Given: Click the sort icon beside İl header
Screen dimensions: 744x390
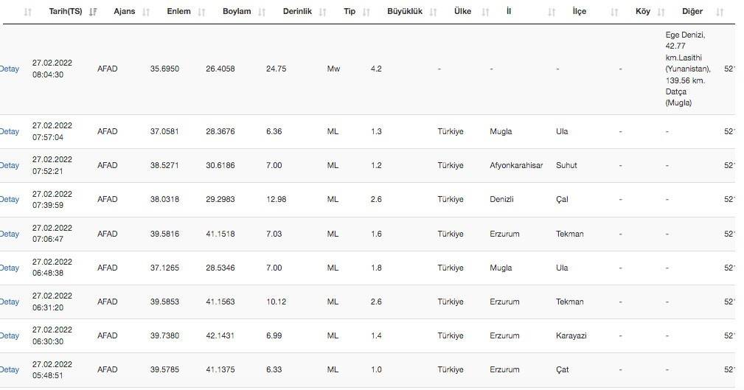Looking at the screenshot, I should tap(552, 13).
